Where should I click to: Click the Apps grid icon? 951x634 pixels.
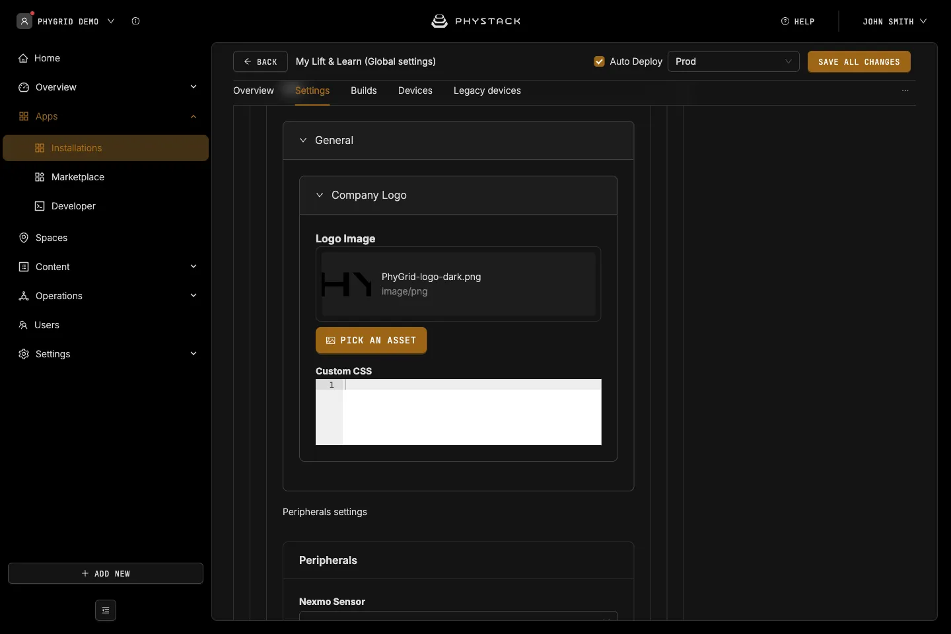tap(24, 116)
